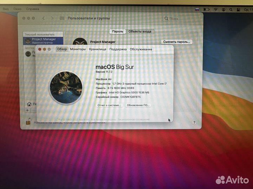The image size is (253, 189).
Task: Go forward in the Users & Groups window
Action: (52, 18)
